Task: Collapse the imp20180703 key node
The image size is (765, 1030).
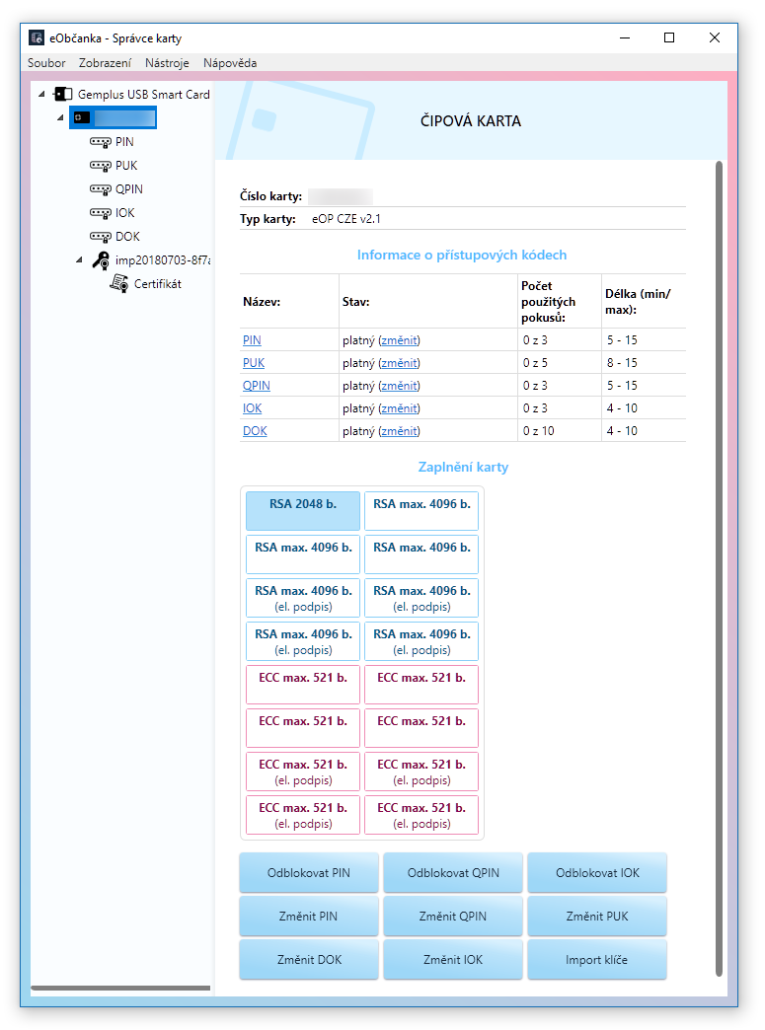Action: (79, 260)
